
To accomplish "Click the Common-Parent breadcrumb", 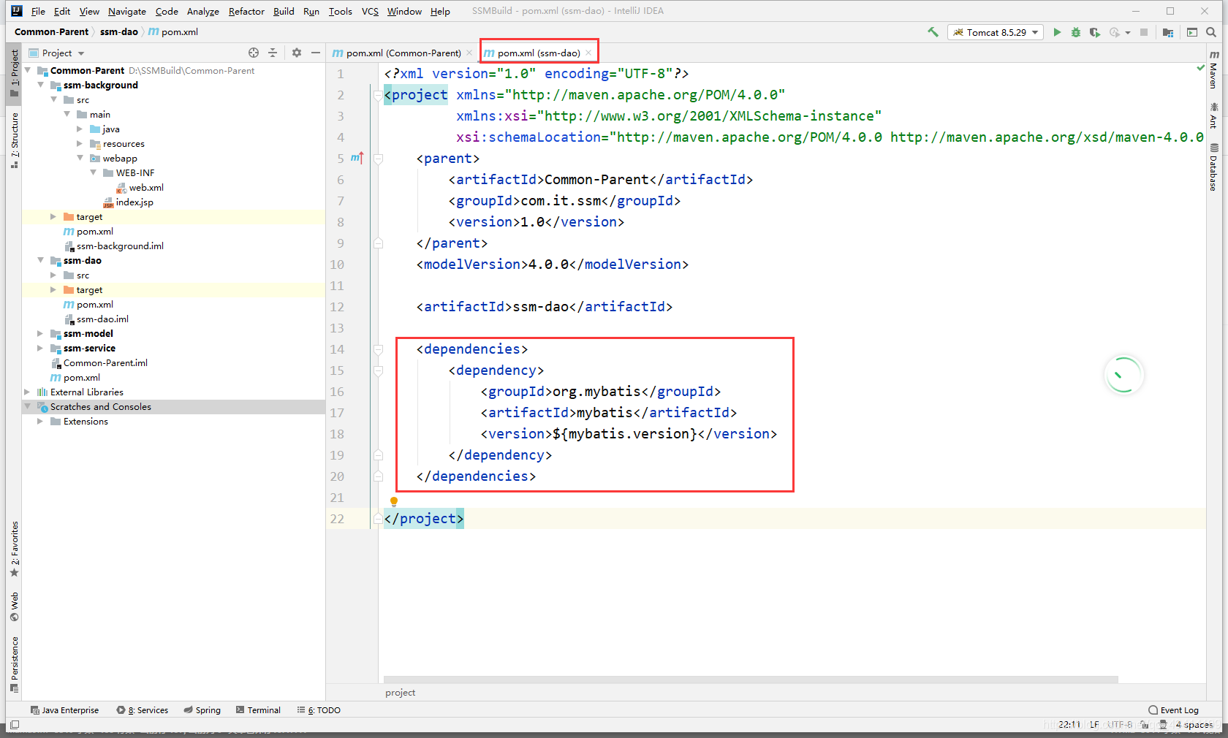I will (51, 31).
